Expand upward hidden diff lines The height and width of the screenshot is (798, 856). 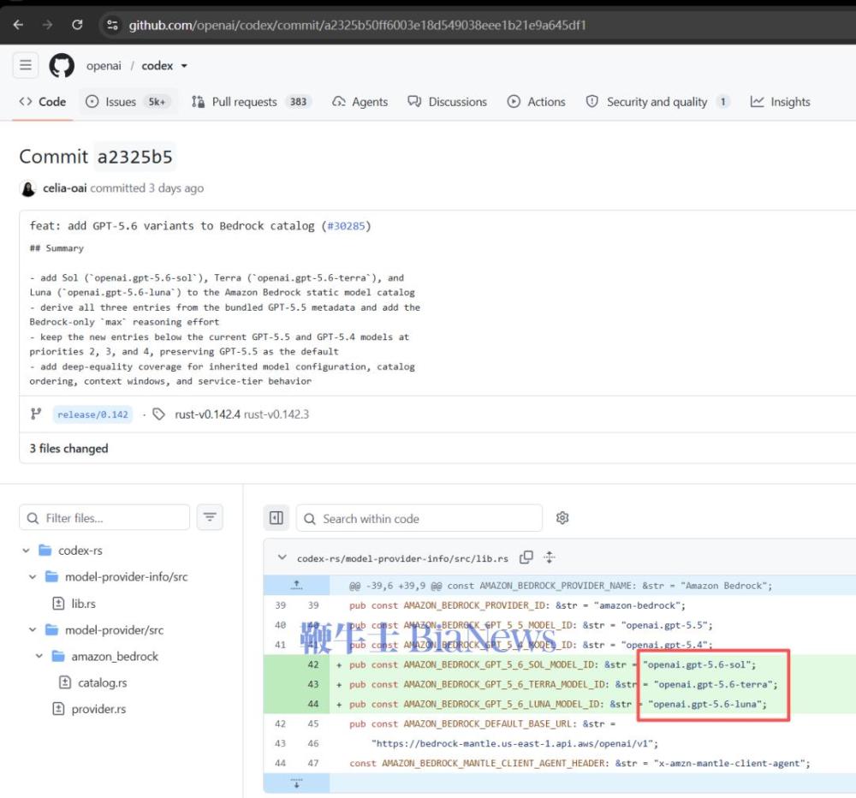pyautogui.click(x=296, y=586)
